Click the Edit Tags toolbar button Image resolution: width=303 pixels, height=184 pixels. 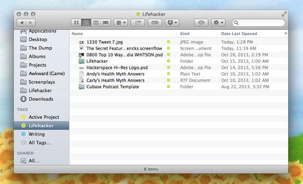pyautogui.click(x=155, y=23)
